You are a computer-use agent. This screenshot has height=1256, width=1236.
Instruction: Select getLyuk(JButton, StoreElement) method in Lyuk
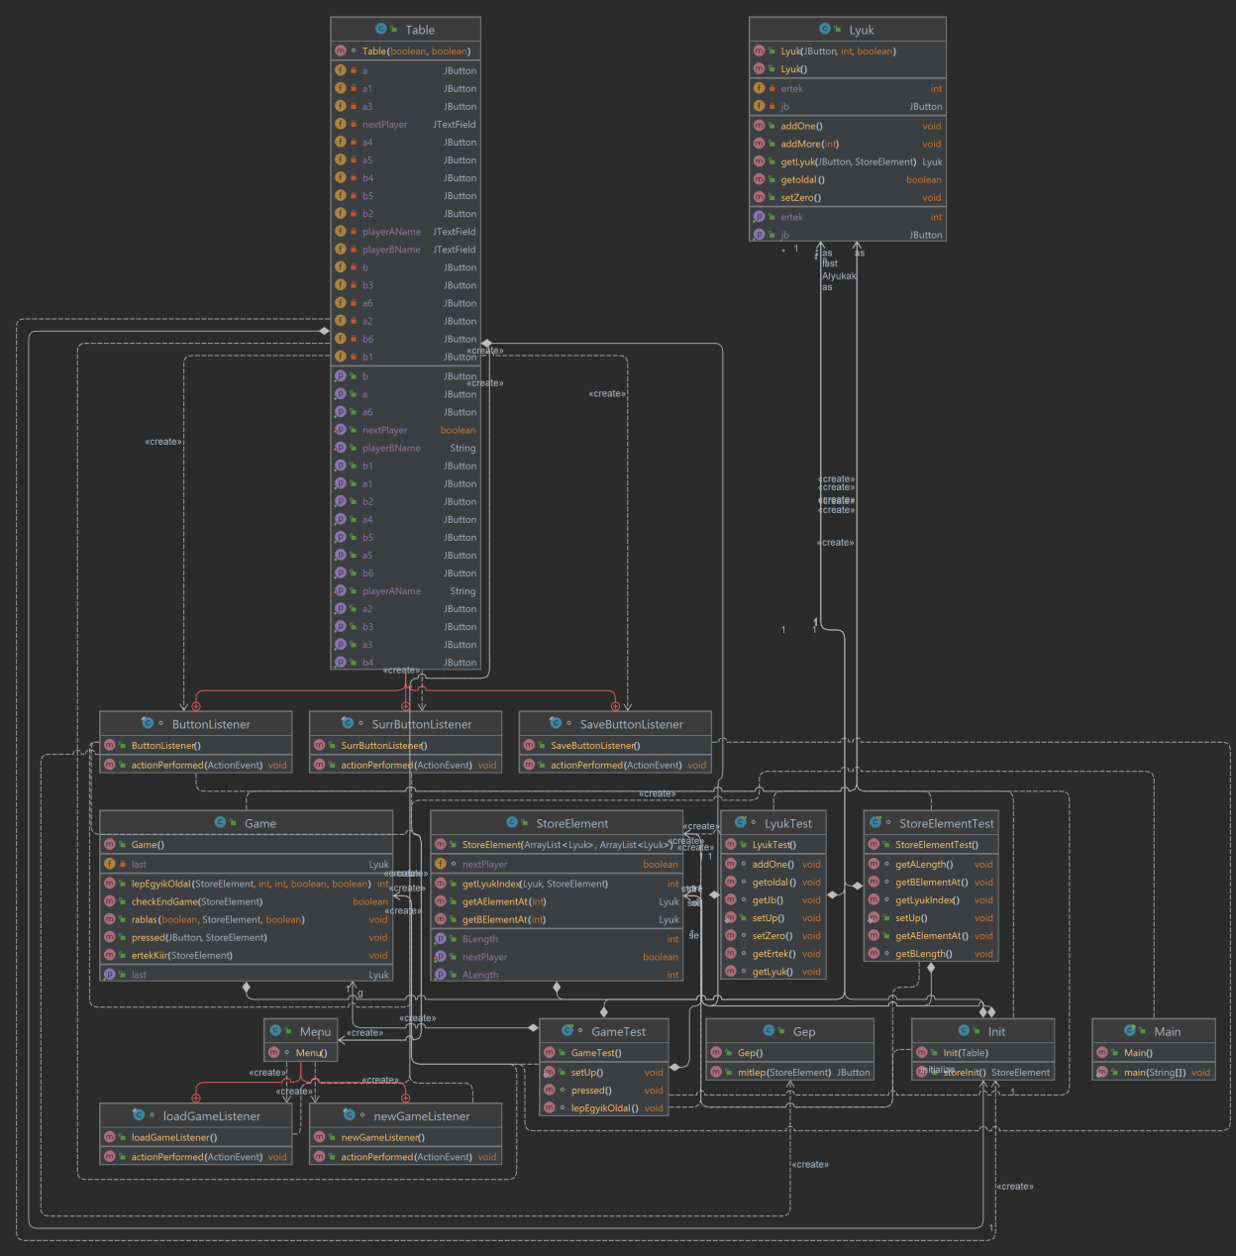click(848, 161)
